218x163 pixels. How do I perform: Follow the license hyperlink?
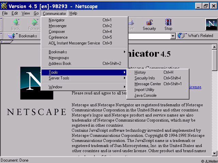(x=195, y=87)
